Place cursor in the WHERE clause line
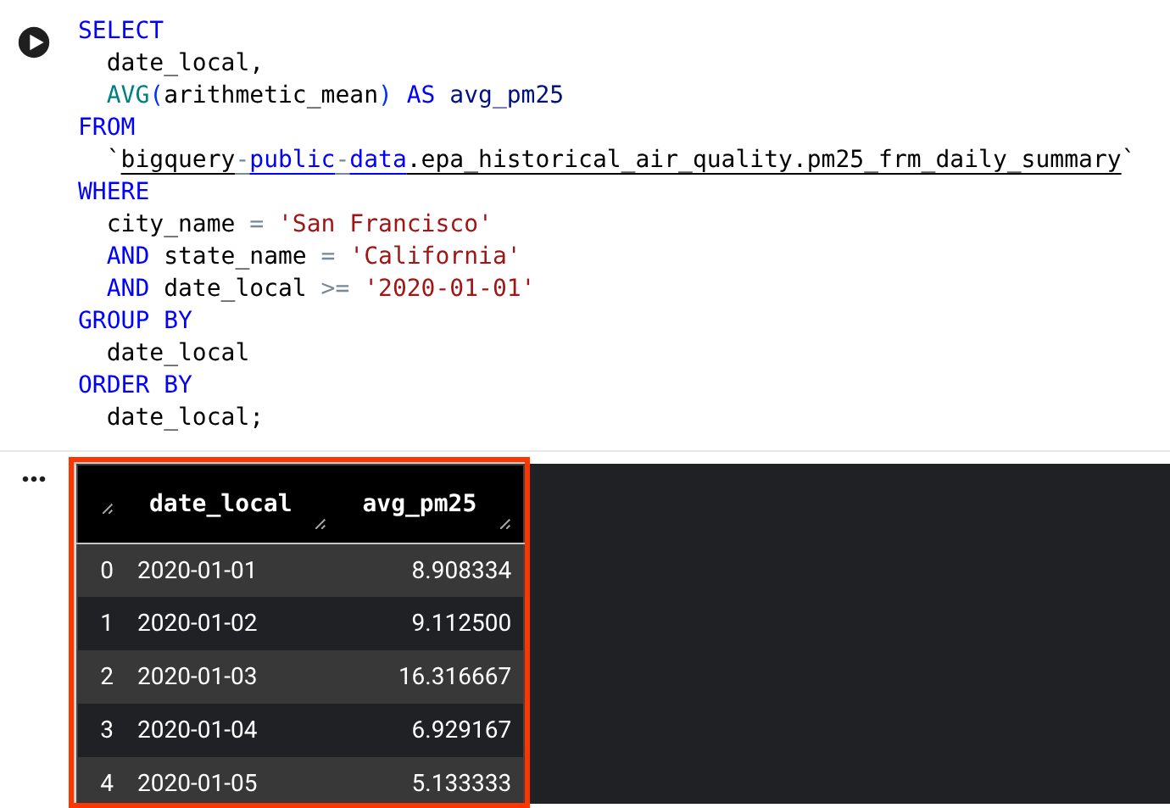Viewport: 1170px width, 808px height. coord(113,191)
